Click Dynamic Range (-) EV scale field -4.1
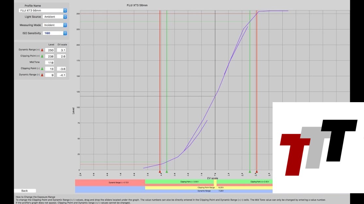Screen dimensions: 364x204 (x=61, y=75)
